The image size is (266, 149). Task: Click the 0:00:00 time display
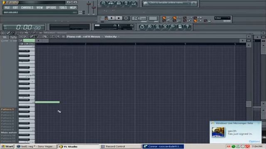[24, 27]
